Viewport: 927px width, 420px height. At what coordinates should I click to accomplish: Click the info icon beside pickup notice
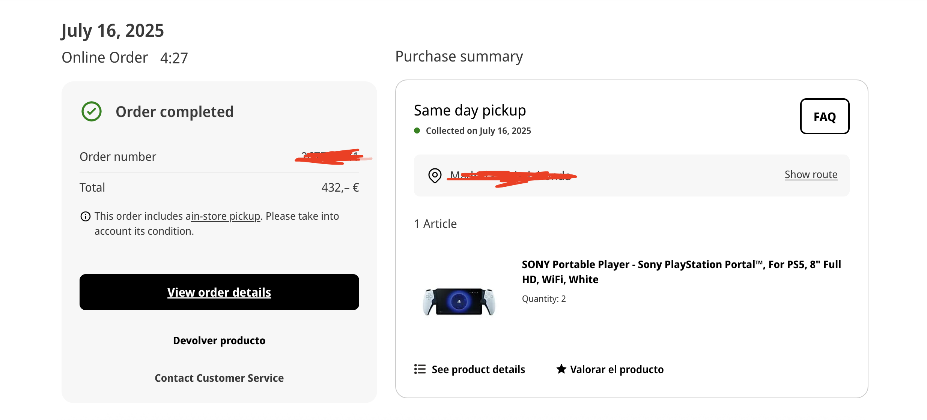click(86, 216)
